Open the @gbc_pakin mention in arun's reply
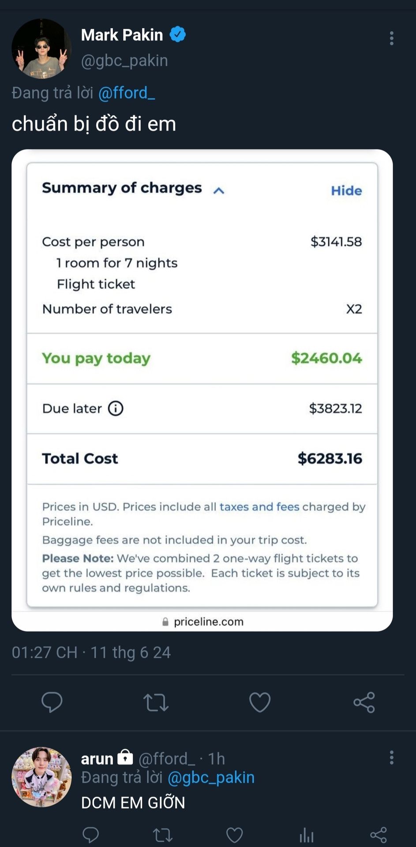Image resolution: width=416 pixels, height=847 pixels. click(x=211, y=777)
